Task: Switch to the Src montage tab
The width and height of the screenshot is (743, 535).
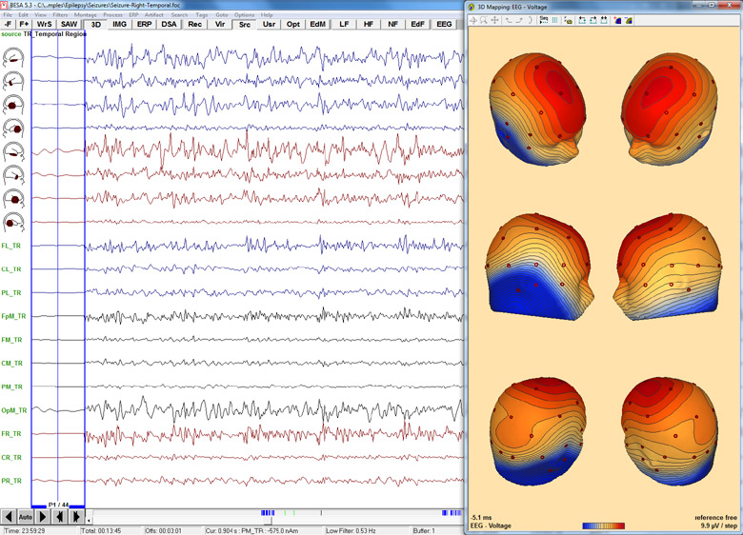Action: pos(244,24)
